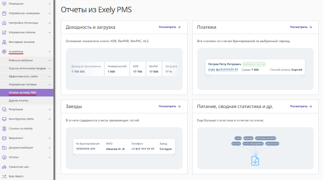Select Аналитика label in sidebar
Viewport: 323px width, 180px height.
[x=16, y=52]
